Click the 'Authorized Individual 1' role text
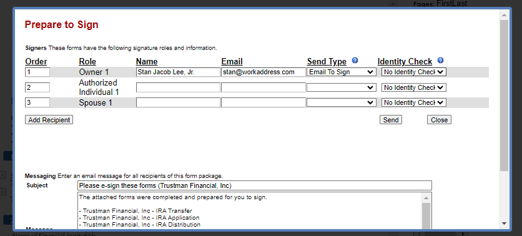Screen dimensions: 522x236 tap(98, 87)
